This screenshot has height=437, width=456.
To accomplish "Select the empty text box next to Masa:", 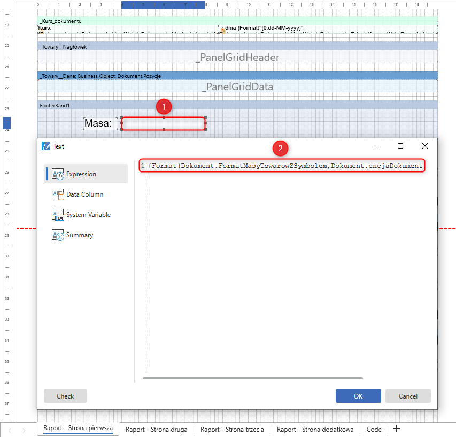I will [164, 123].
